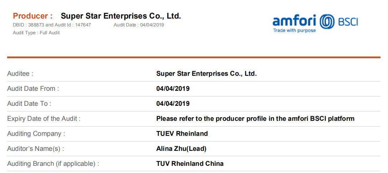Click the "Auditing Branch (if applicable)" label

tap(53, 164)
